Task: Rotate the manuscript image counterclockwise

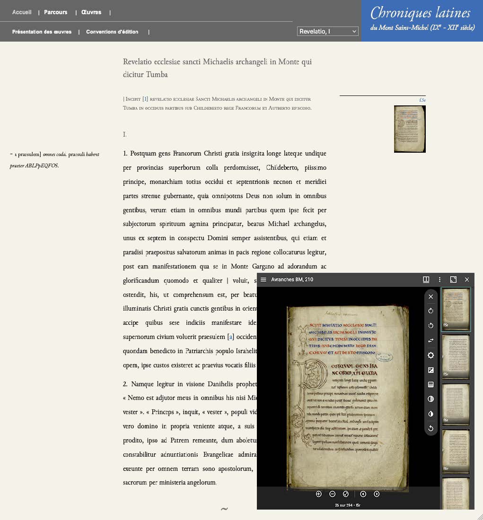Action: pos(430,326)
